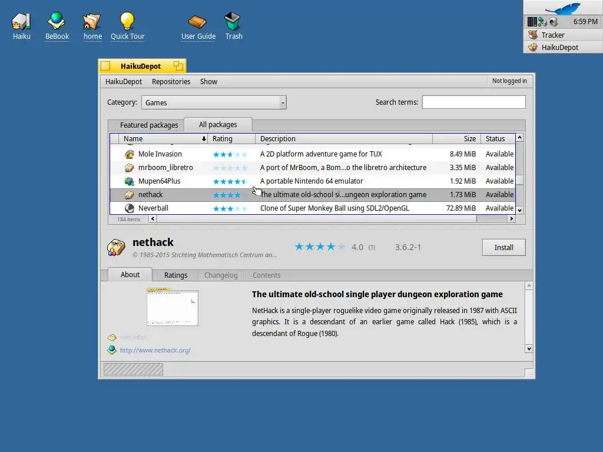
Task: Open the Repositories menu
Action: tap(171, 81)
